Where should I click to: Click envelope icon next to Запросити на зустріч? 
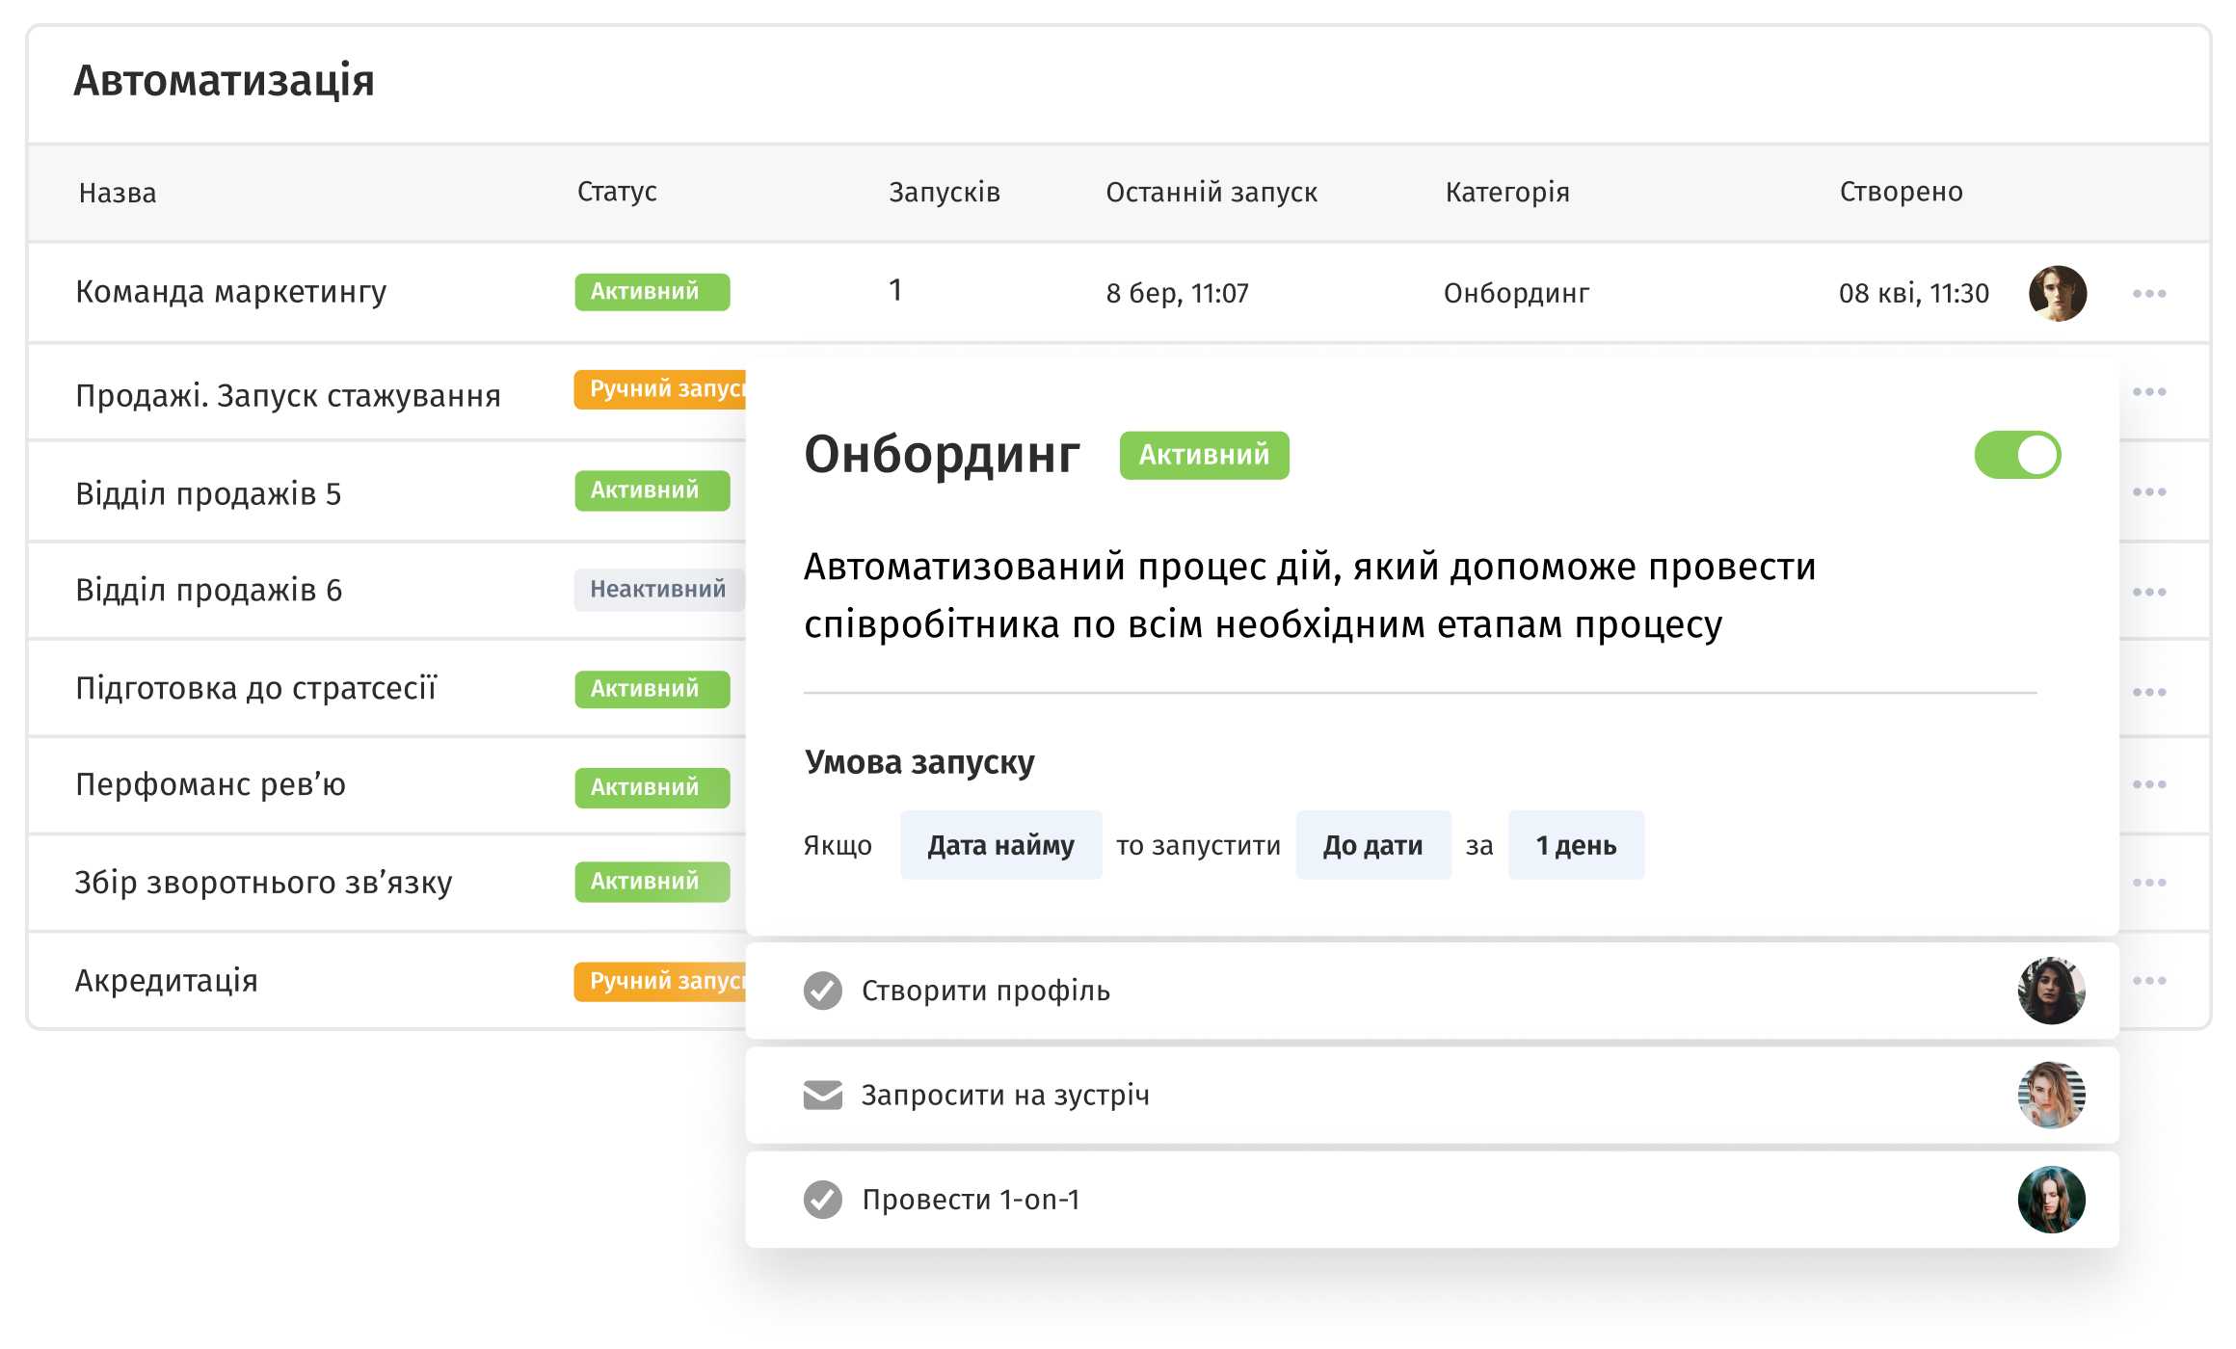point(822,1096)
